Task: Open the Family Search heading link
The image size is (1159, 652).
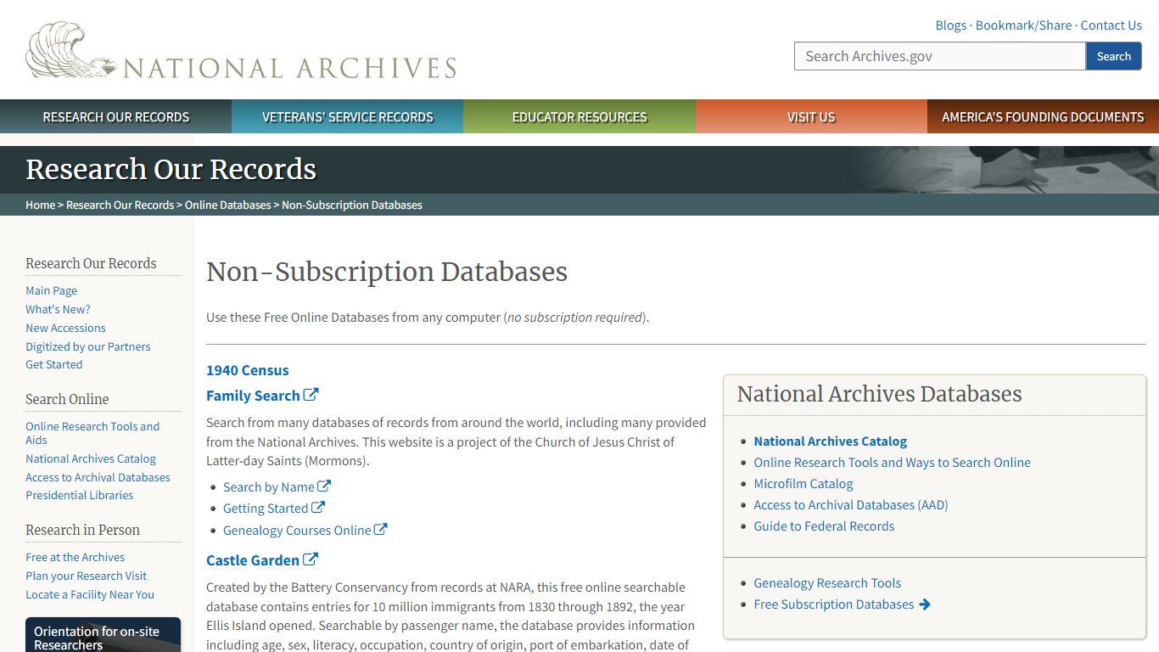Action: click(x=253, y=396)
